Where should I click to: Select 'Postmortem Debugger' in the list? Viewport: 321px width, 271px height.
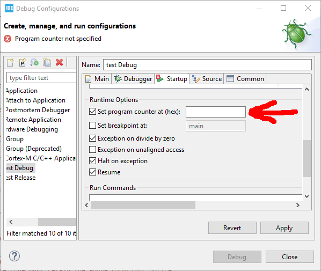tap(38, 110)
